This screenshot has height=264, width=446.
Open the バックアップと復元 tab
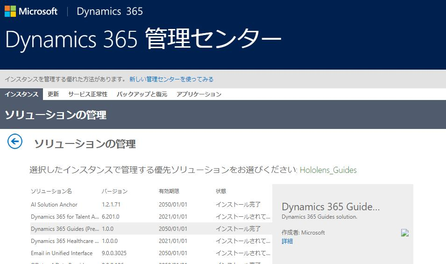click(x=142, y=94)
